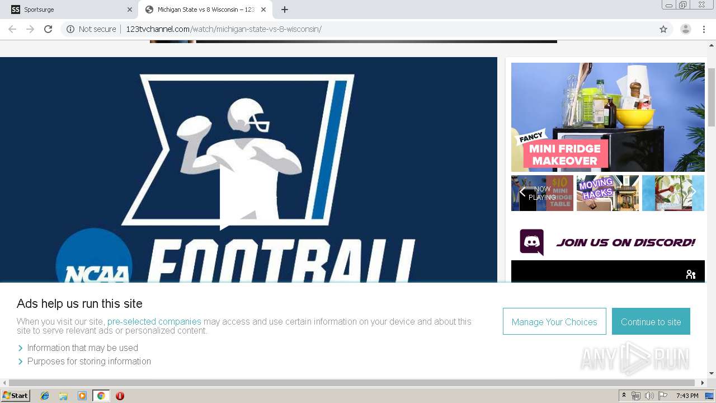The image size is (716, 403).
Task: Click the 7:43 PM system clock
Action: click(x=687, y=396)
